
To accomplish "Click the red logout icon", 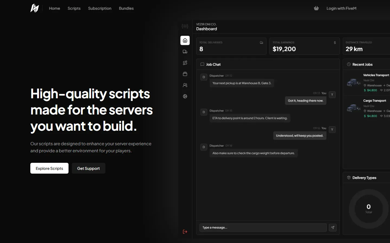I will coord(185,232).
